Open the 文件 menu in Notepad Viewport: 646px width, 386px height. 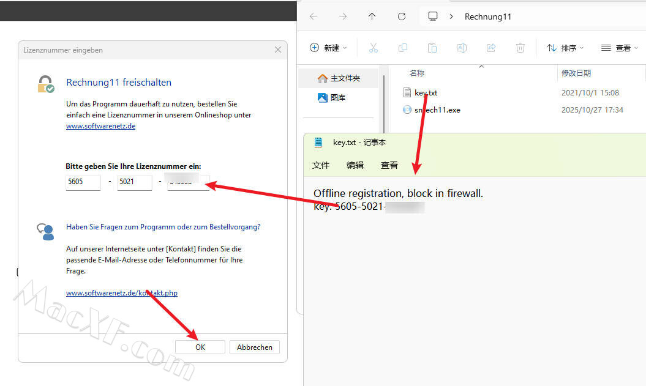point(321,165)
